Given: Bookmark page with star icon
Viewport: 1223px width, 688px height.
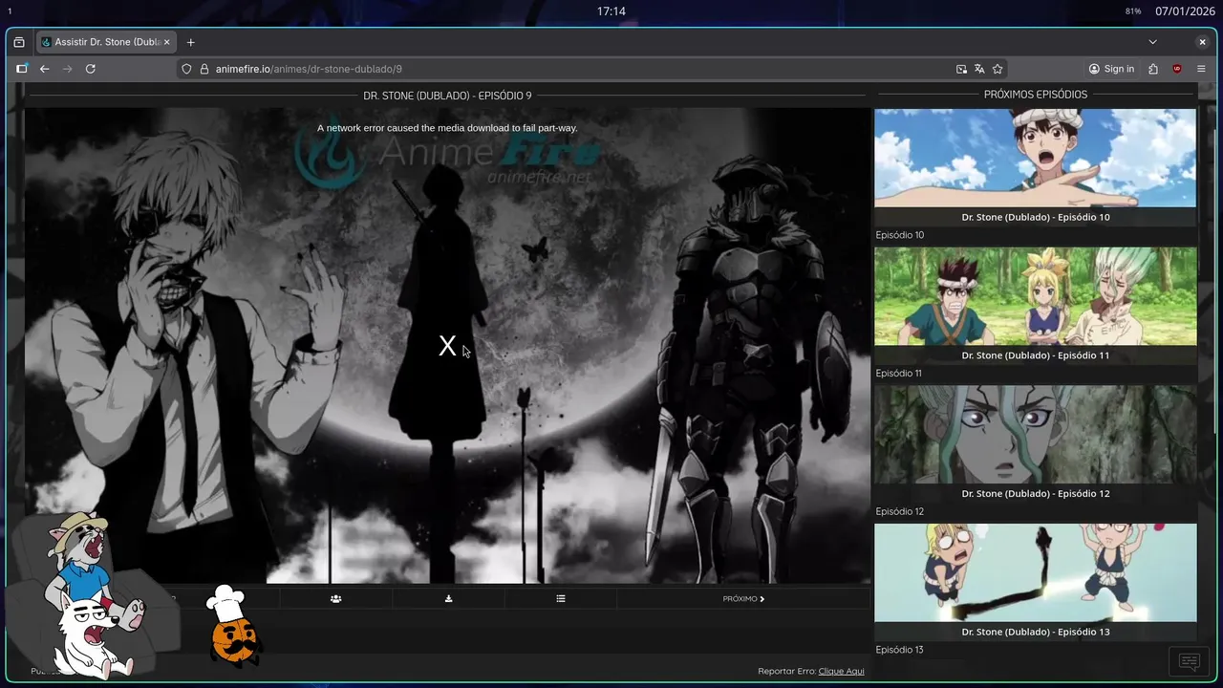Looking at the screenshot, I should pos(998,69).
